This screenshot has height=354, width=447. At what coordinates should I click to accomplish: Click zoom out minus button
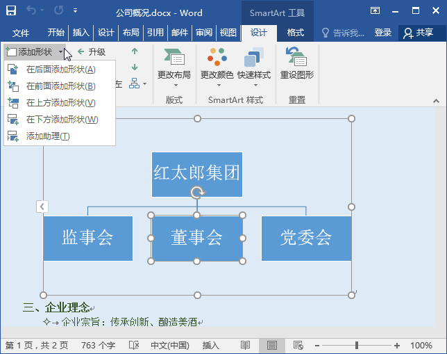click(x=317, y=346)
